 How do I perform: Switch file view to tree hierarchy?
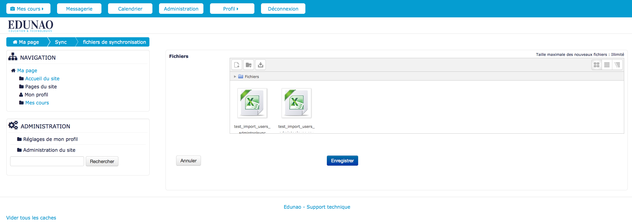(x=617, y=65)
